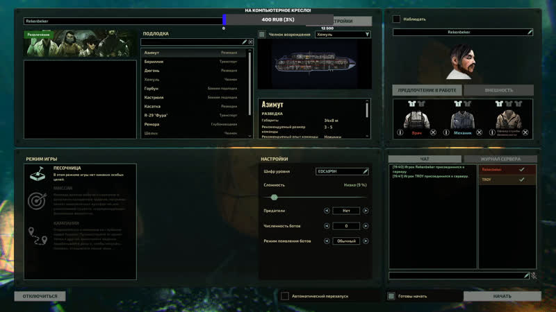The width and height of the screenshot is (556, 312).
Task: Click the pencil icon in chat input
Action: pyautogui.click(x=527, y=275)
